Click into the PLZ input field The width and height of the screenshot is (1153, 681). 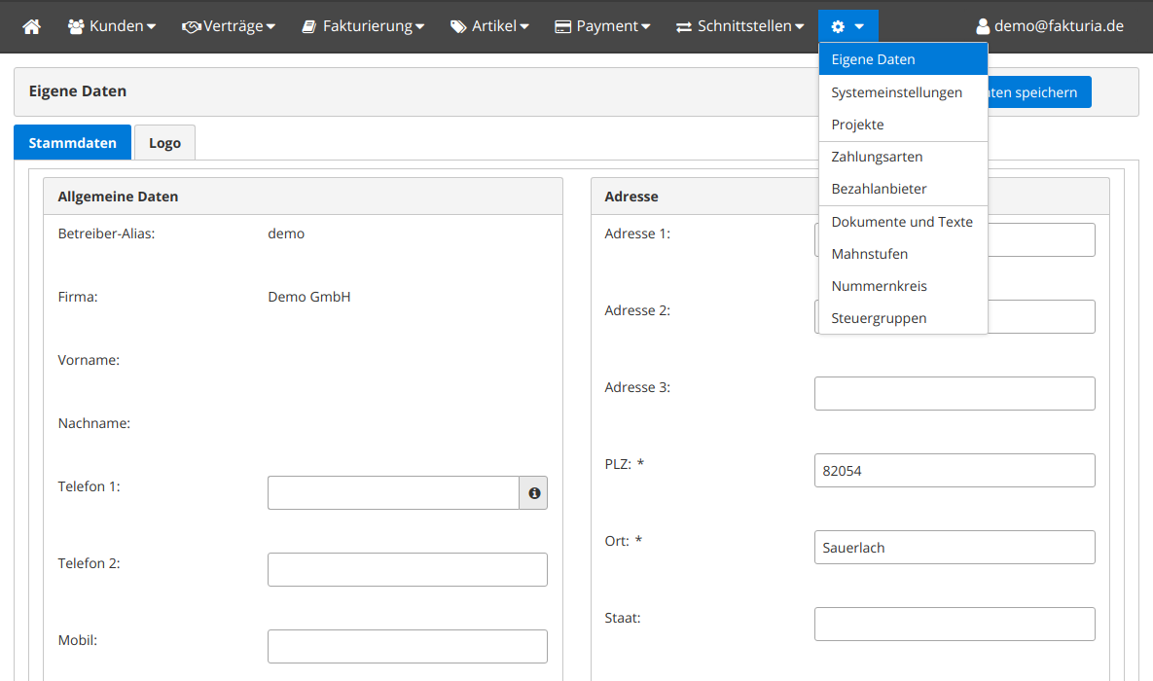(x=954, y=471)
